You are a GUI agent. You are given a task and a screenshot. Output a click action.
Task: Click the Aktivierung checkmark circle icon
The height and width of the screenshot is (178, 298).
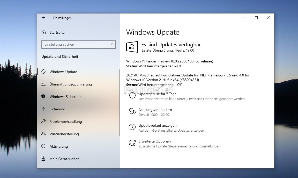pos(43,146)
